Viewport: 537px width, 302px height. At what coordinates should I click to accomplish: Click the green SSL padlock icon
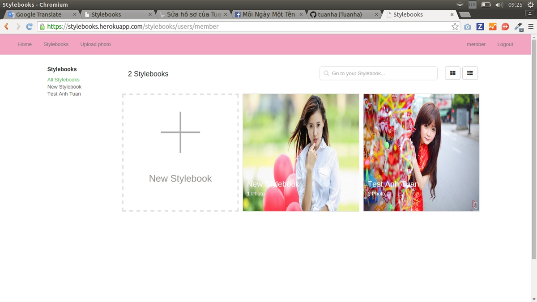coord(42,26)
